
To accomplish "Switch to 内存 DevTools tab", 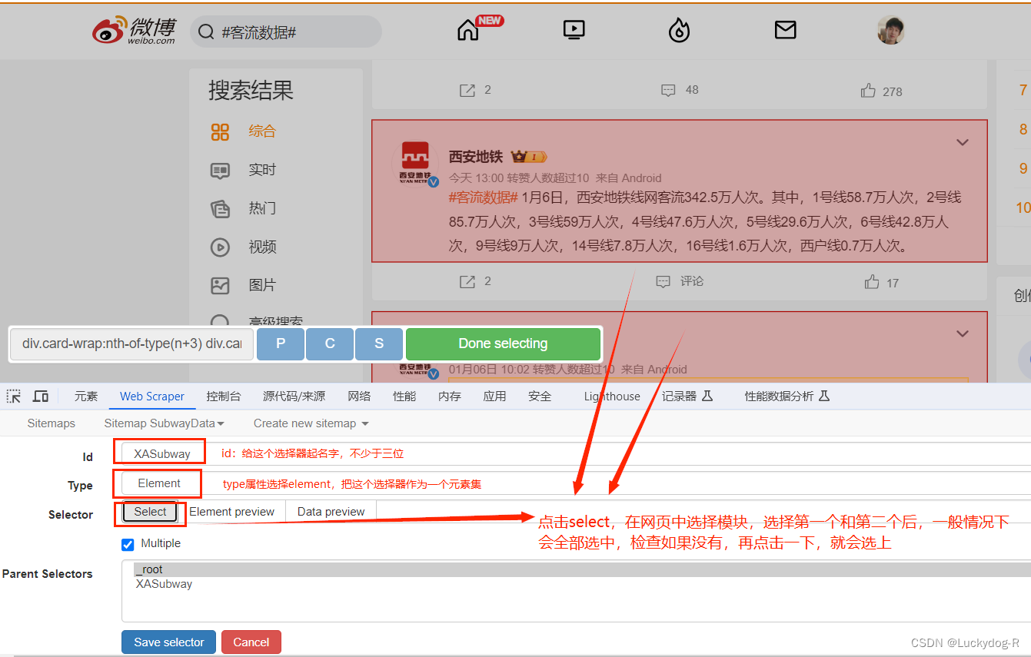I will point(450,397).
